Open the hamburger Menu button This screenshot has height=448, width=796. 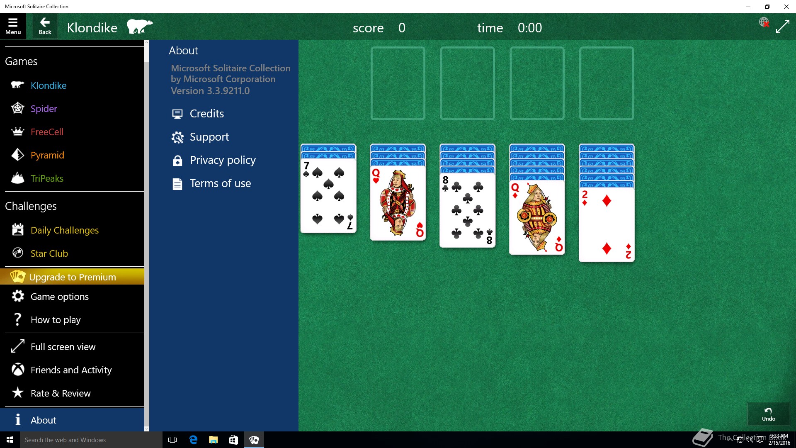pos(13,27)
